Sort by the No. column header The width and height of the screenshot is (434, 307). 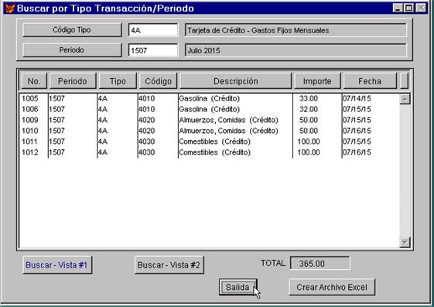click(x=34, y=81)
